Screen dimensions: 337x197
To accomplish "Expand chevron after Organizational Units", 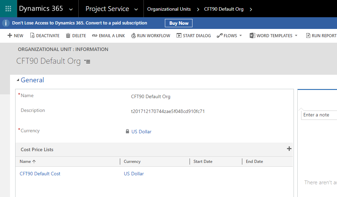I will [198, 9].
